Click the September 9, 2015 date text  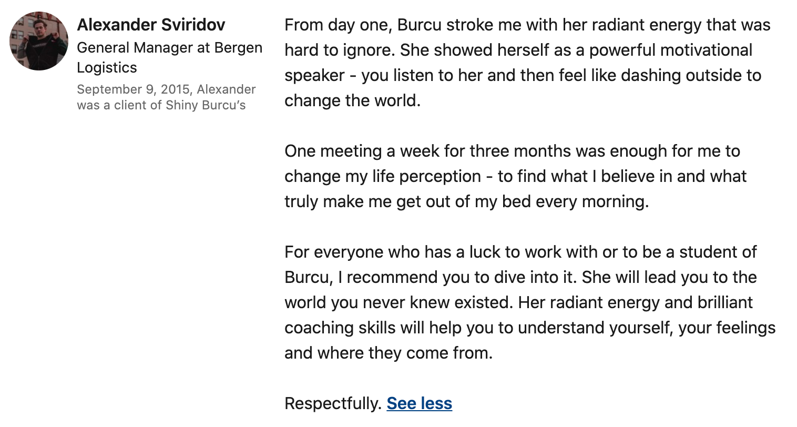(134, 89)
